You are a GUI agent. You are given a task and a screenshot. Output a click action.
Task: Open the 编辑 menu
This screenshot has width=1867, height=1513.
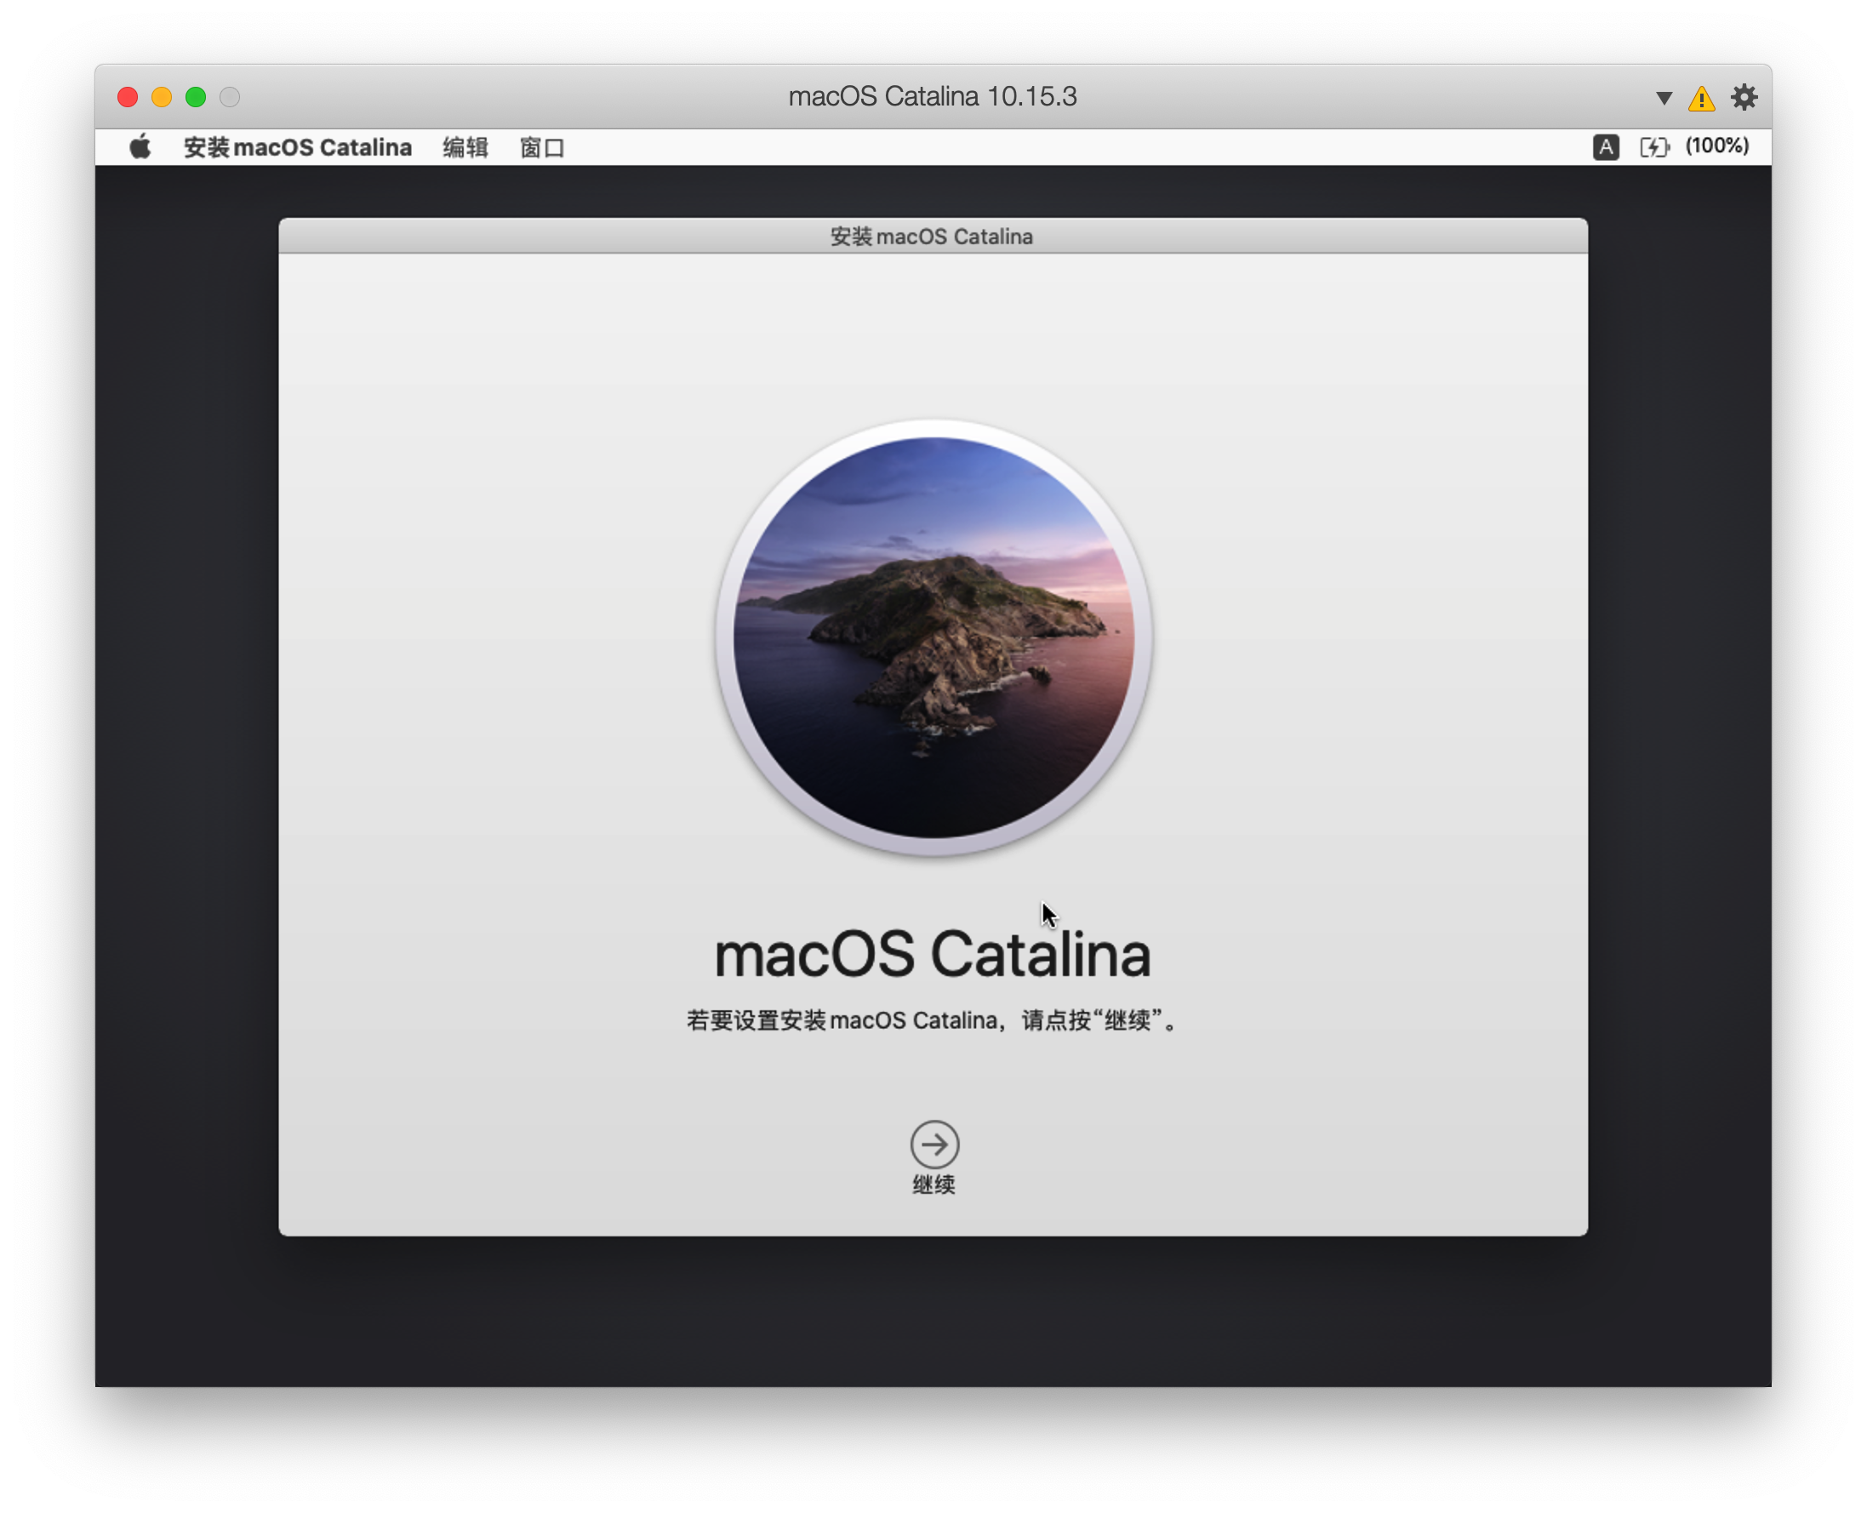click(x=465, y=147)
